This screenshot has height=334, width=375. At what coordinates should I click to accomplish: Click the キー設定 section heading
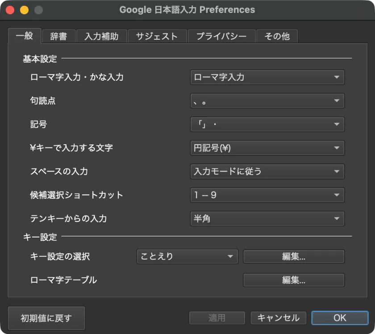[40, 237]
